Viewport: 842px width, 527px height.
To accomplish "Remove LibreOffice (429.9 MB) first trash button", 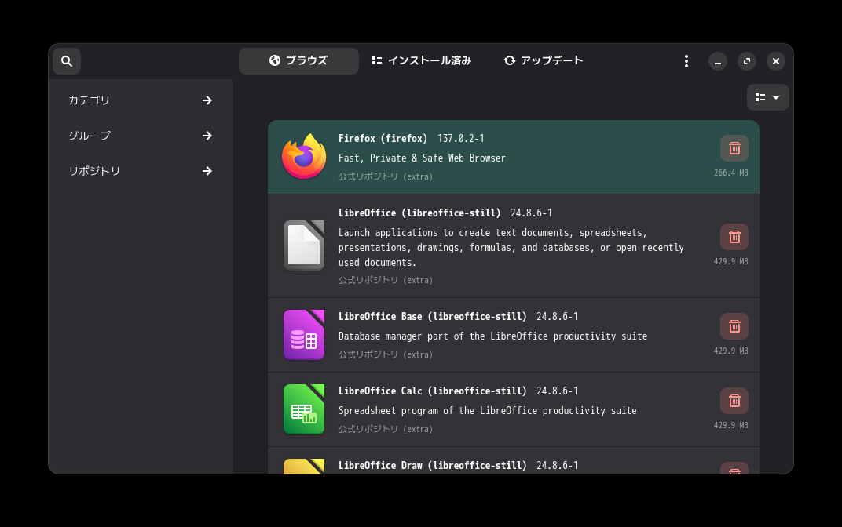I will [734, 237].
